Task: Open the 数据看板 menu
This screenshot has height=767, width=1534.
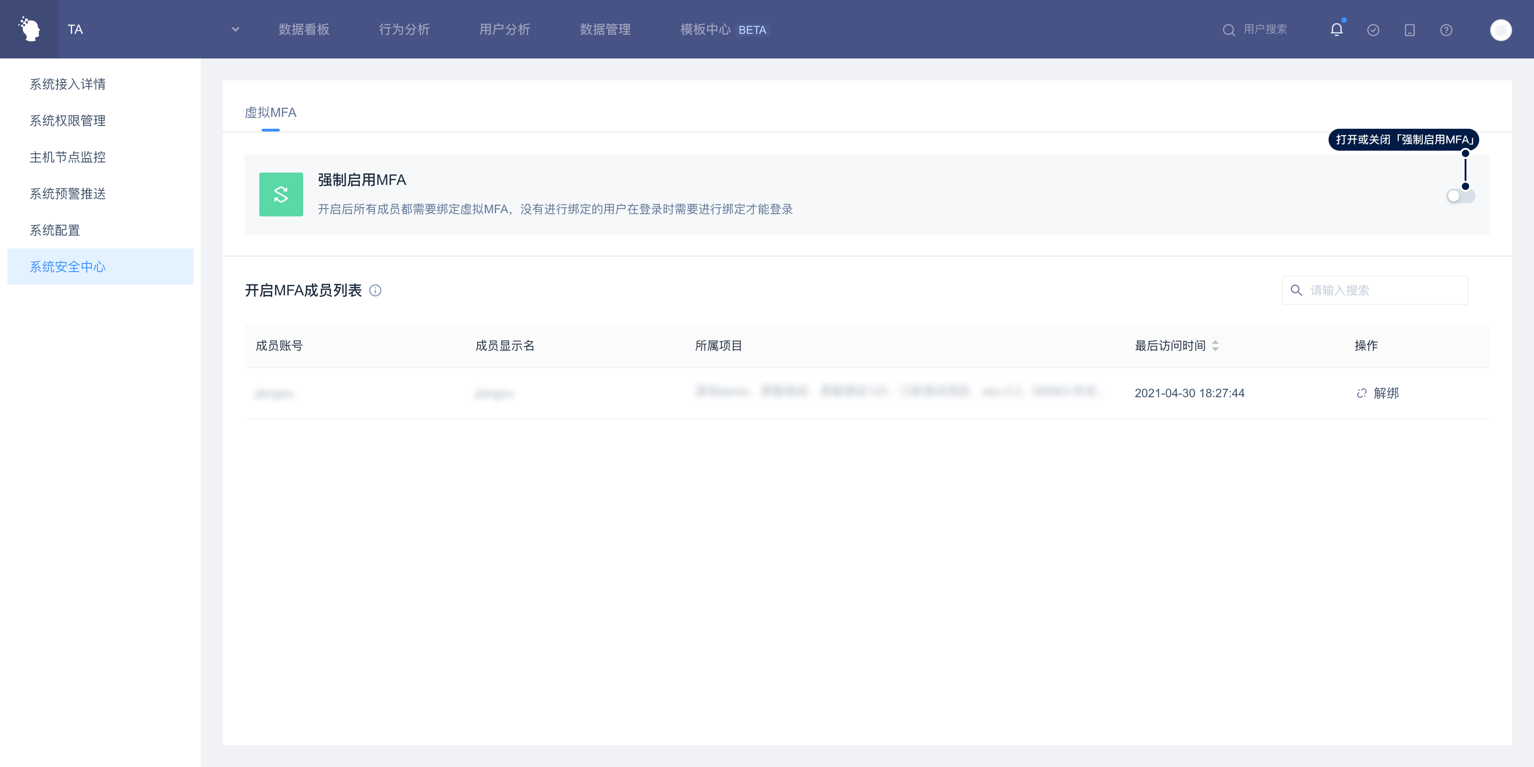Action: click(304, 29)
